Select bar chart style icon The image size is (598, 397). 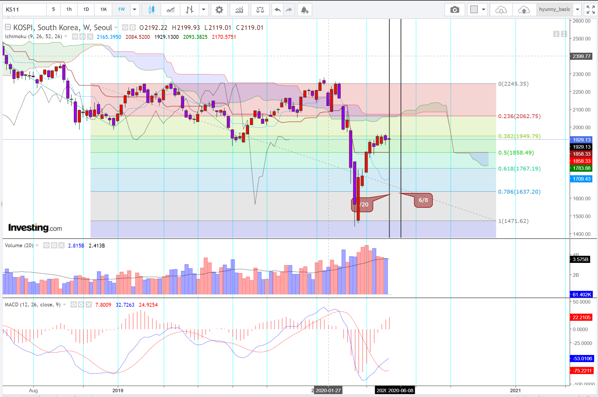pyautogui.click(x=190, y=10)
